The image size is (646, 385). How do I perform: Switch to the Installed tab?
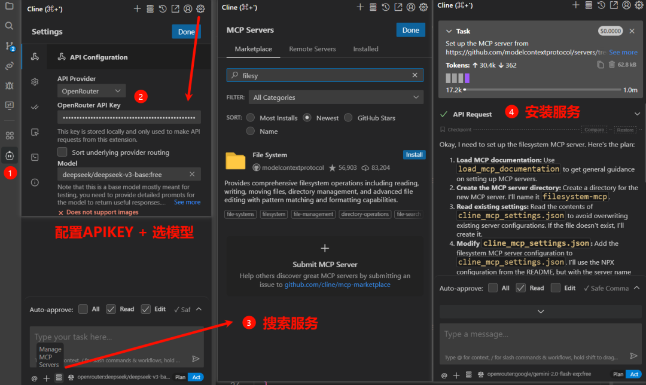point(365,49)
